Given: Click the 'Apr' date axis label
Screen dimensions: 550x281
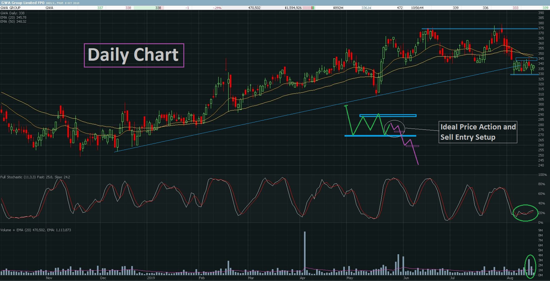Looking at the screenshot, I should point(302,278).
